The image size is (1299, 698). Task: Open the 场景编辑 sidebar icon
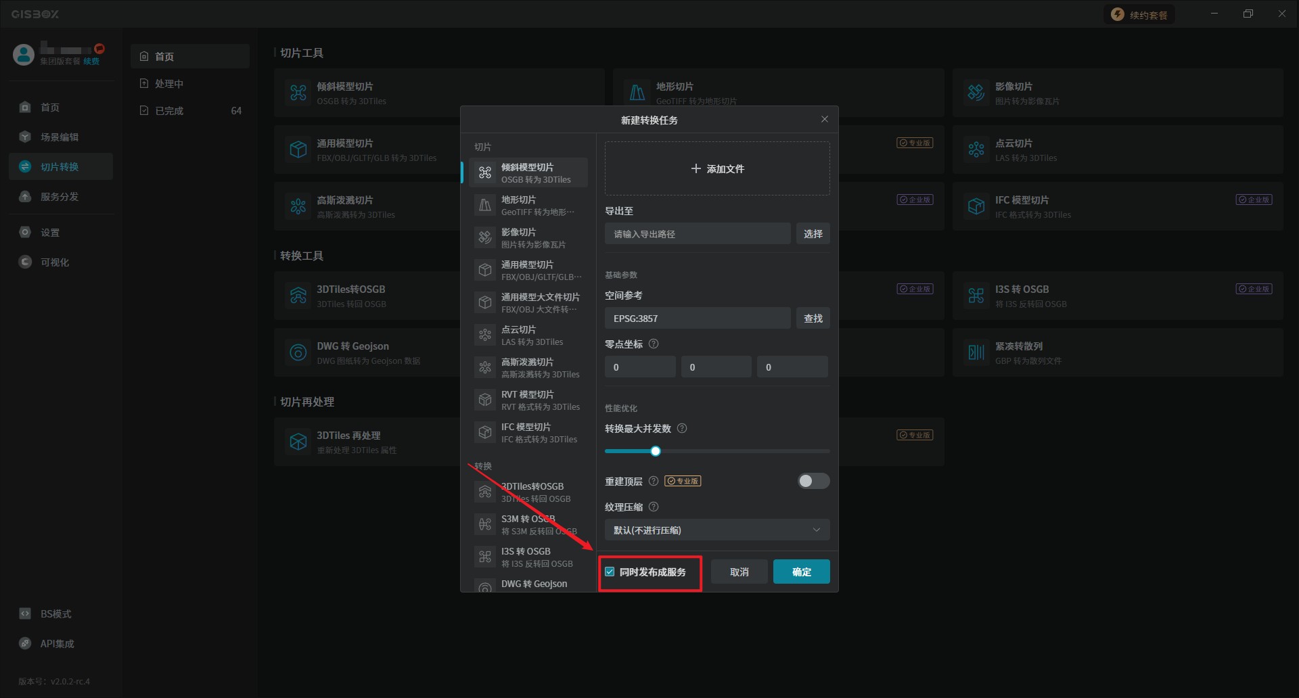[x=25, y=137]
